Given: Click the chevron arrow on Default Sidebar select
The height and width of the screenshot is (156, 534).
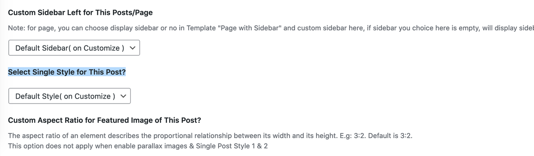Looking at the screenshot, I should click(133, 48).
